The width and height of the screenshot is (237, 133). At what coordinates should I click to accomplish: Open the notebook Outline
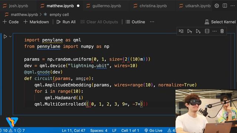(x=135, y=22)
